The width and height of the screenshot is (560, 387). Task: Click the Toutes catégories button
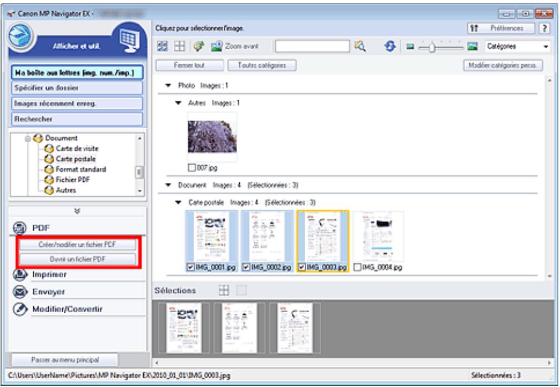(x=262, y=65)
